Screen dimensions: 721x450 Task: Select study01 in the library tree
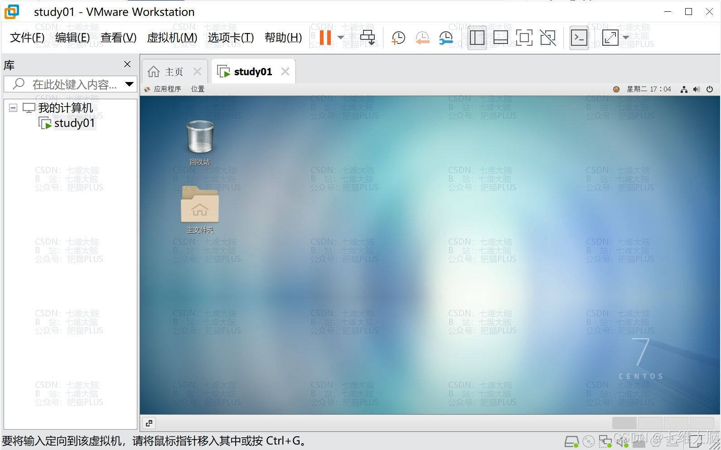(74, 123)
